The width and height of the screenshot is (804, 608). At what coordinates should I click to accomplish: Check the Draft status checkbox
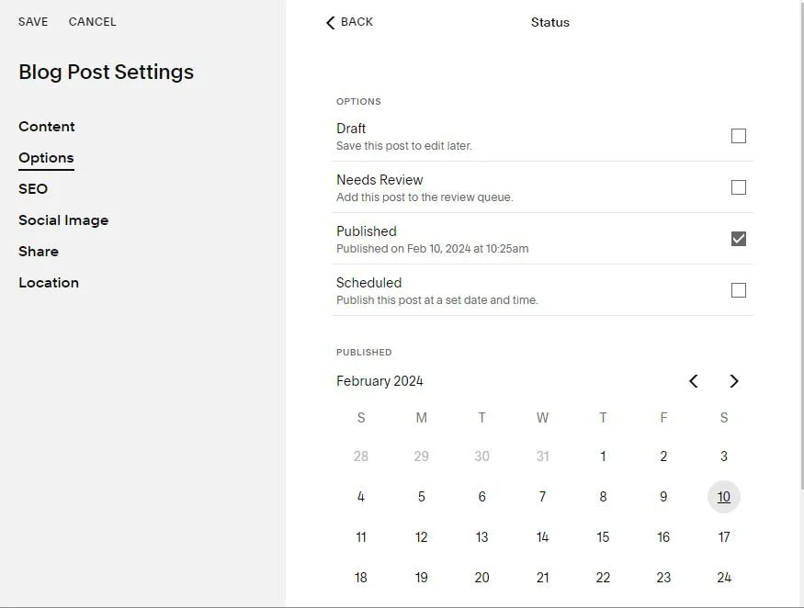(x=738, y=136)
